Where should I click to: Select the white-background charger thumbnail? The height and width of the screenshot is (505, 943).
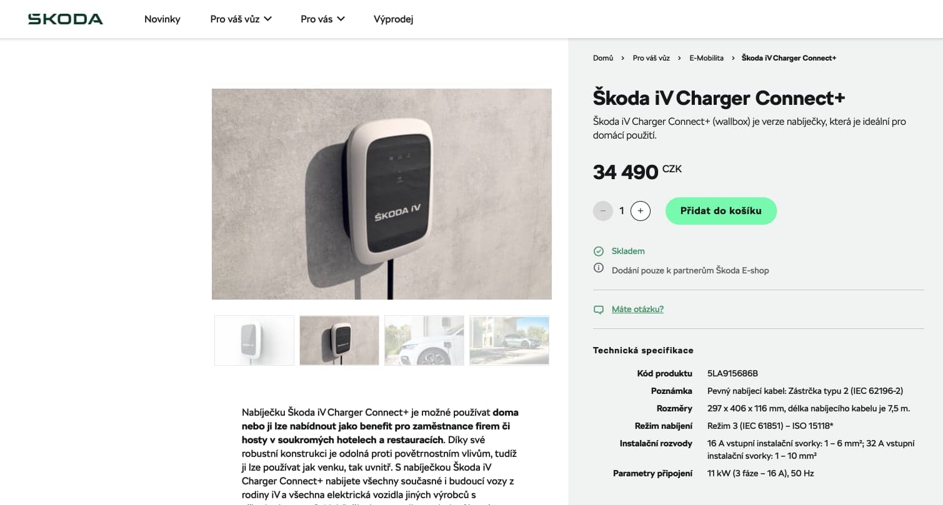(254, 340)
